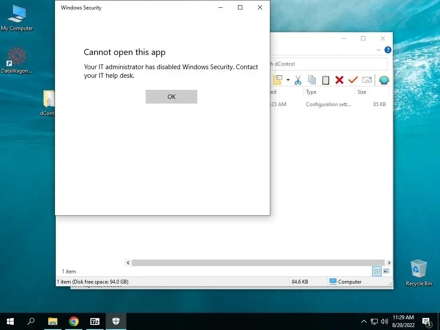Open My Computer desktop icon
The height and width of the screenshot is (330, 440).
coord(17,18)
